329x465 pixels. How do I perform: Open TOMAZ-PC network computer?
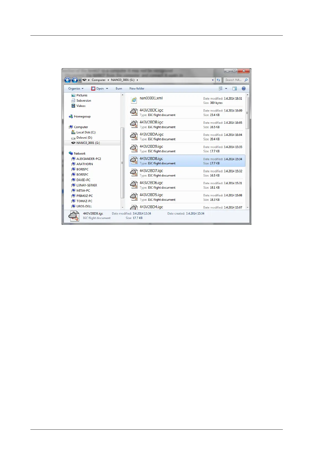pyautogui.click(x=84, y=201)
